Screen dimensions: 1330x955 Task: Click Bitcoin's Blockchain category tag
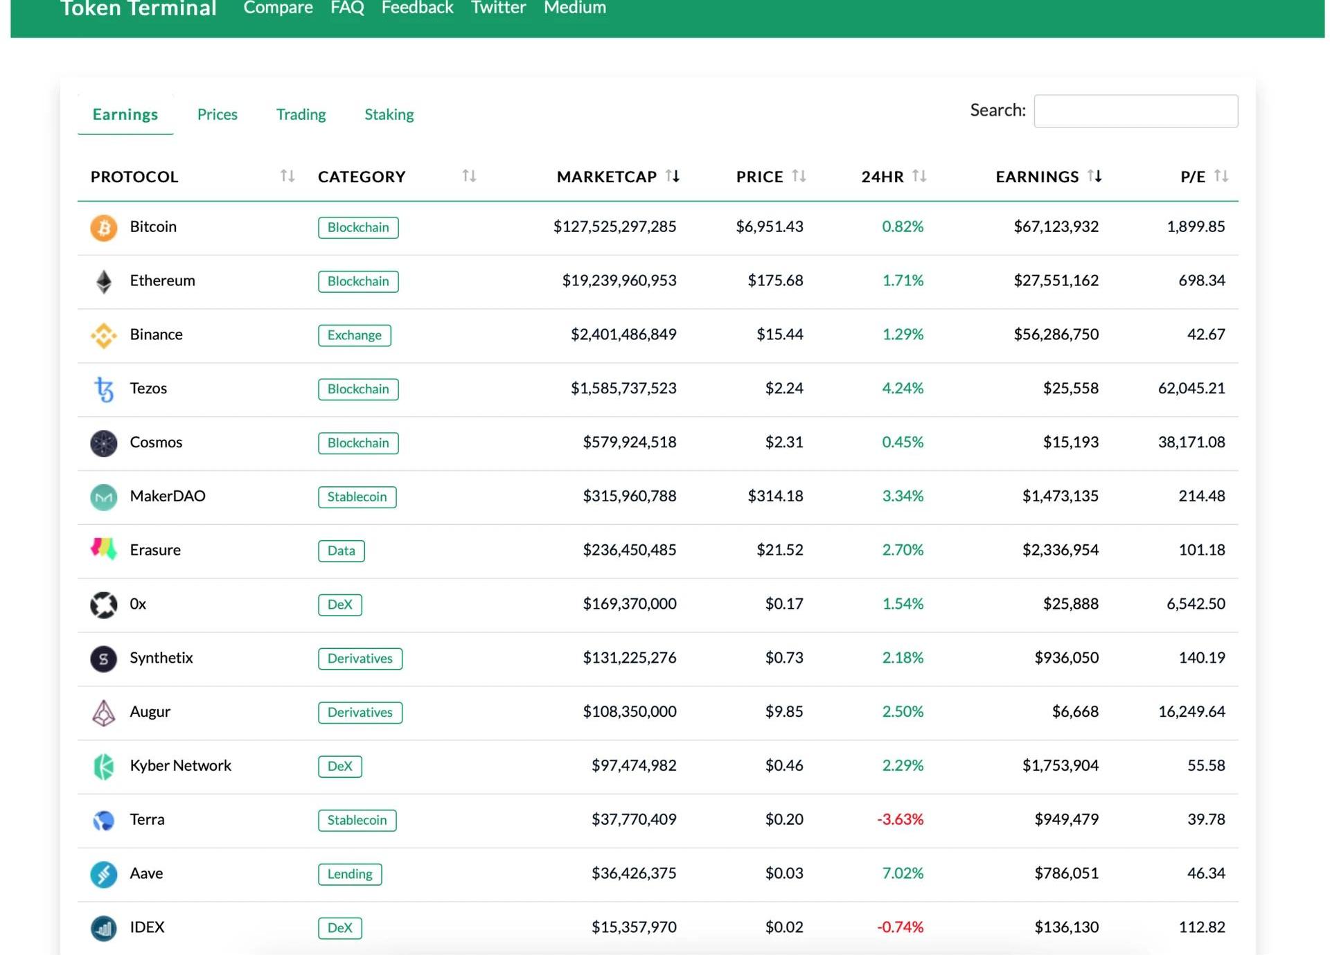click(358, 227)
